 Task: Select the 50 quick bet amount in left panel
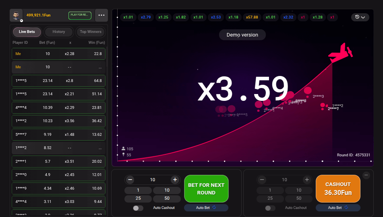click(x=167, y=199)
